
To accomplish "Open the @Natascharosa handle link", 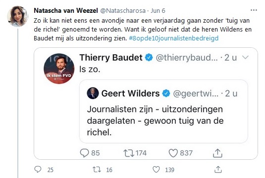I will pos(123,10).
